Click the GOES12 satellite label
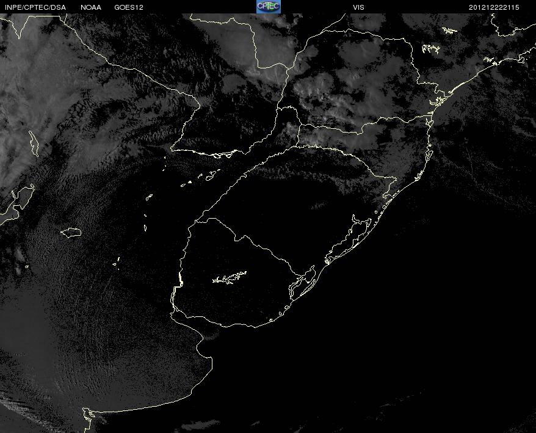The image size is (536, 433). (129, 7)
